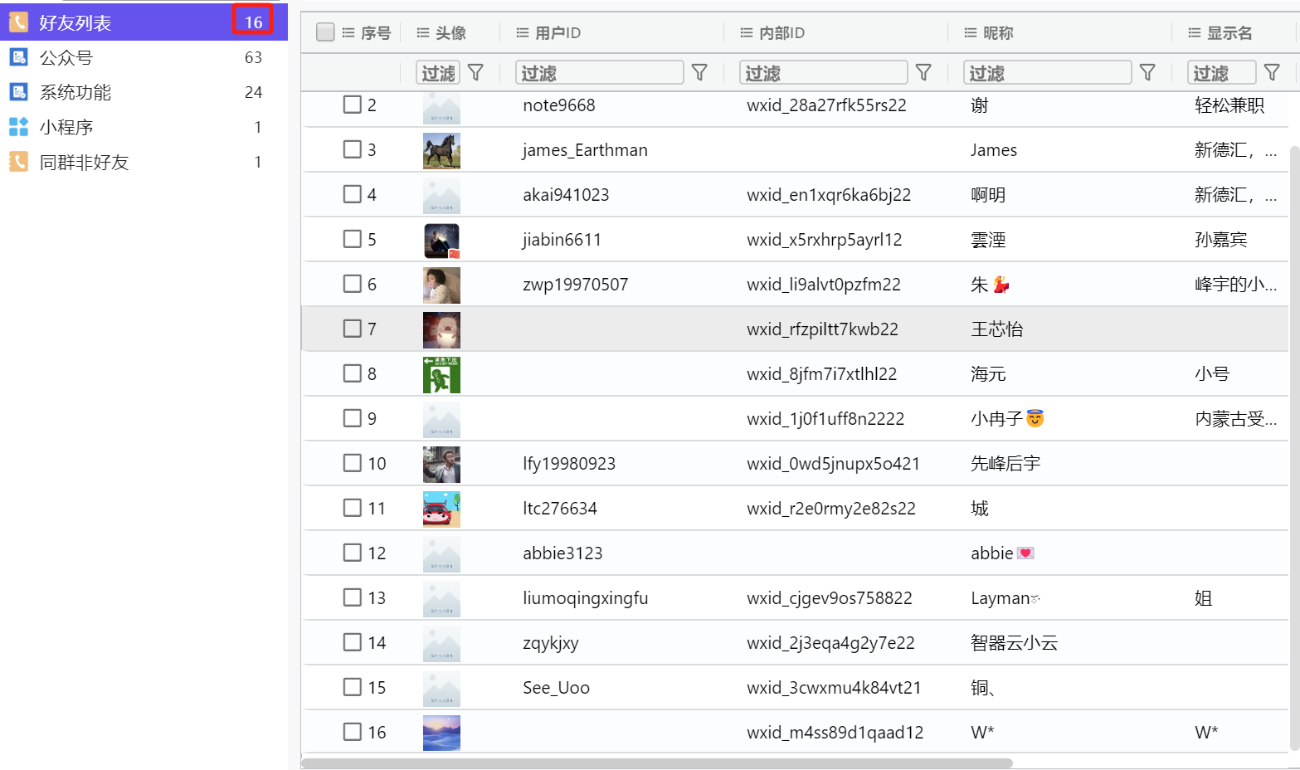Open the 用户ID column menu icon
The width and height of the screenshot is (1300, 770).
(x=523, y=32)
